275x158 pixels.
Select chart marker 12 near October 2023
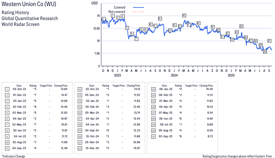pyautogui.click(x=160, y=19)
